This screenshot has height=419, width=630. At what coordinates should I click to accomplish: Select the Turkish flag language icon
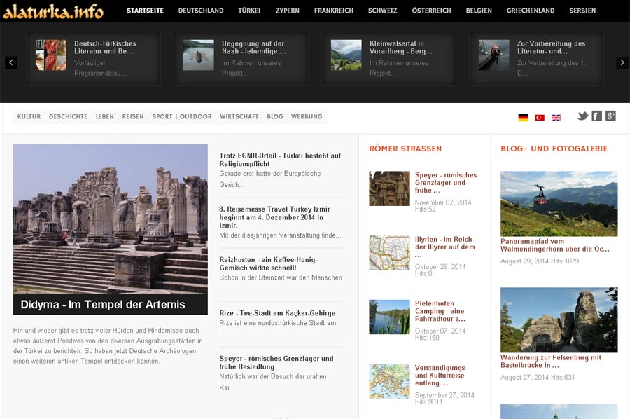(x=540, y=118)
